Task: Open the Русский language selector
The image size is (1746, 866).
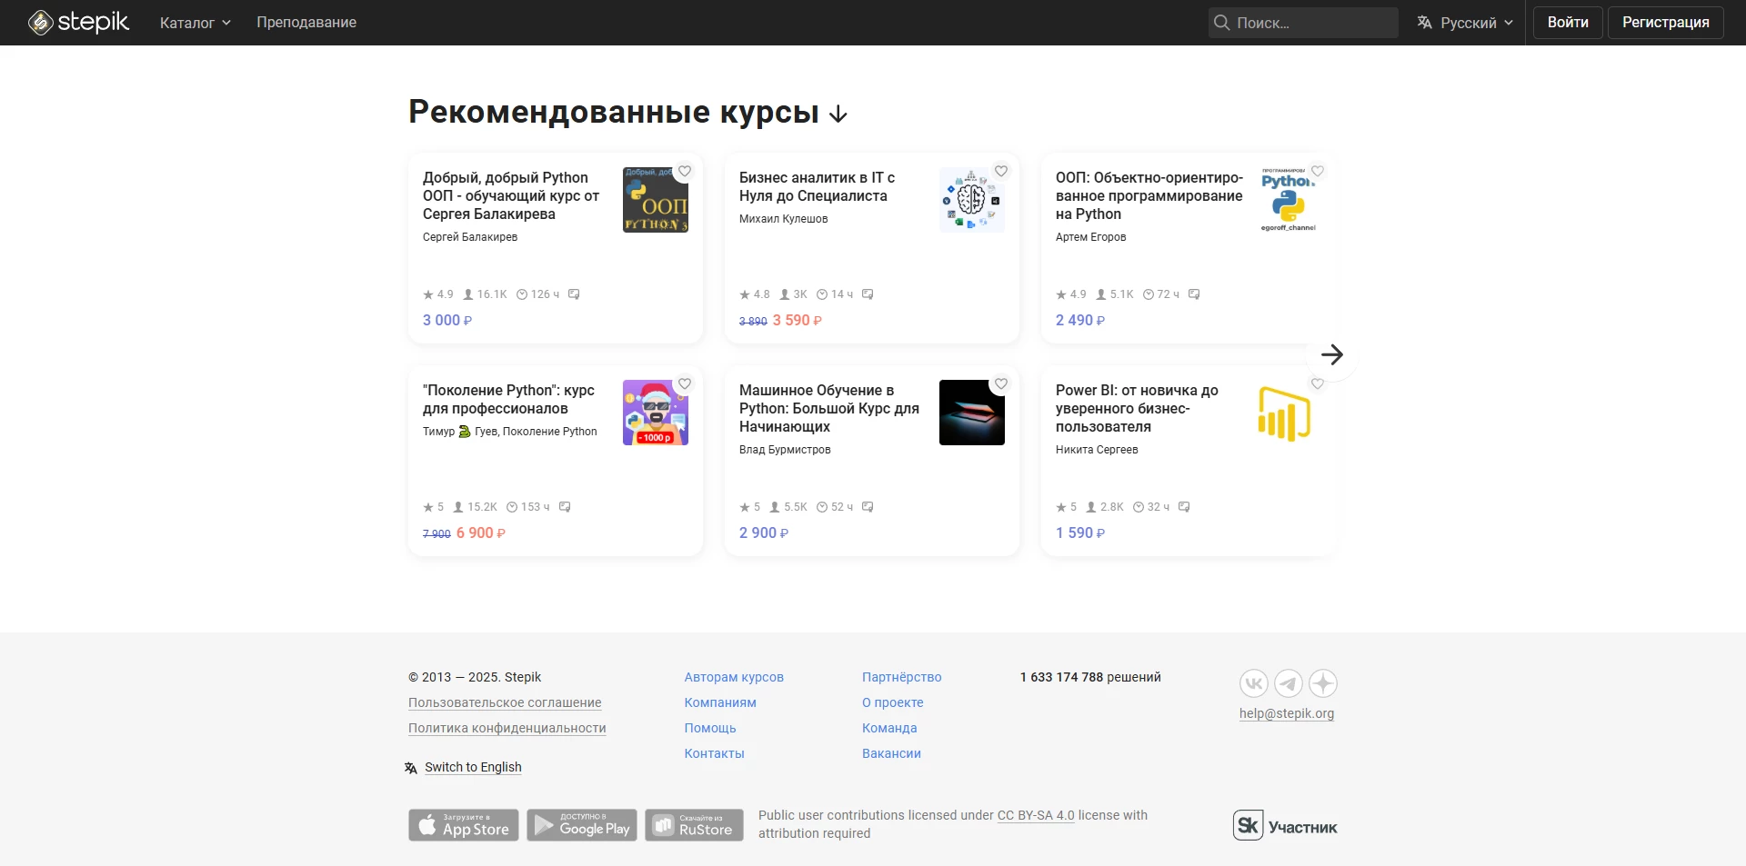Action: 1465,23
